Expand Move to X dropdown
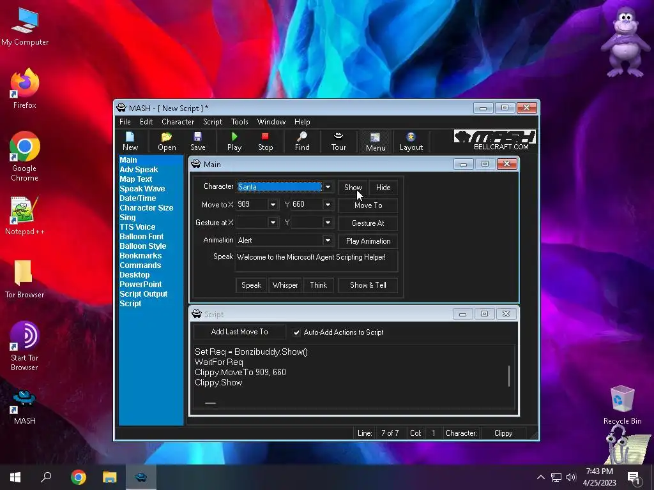 point(273,205)
